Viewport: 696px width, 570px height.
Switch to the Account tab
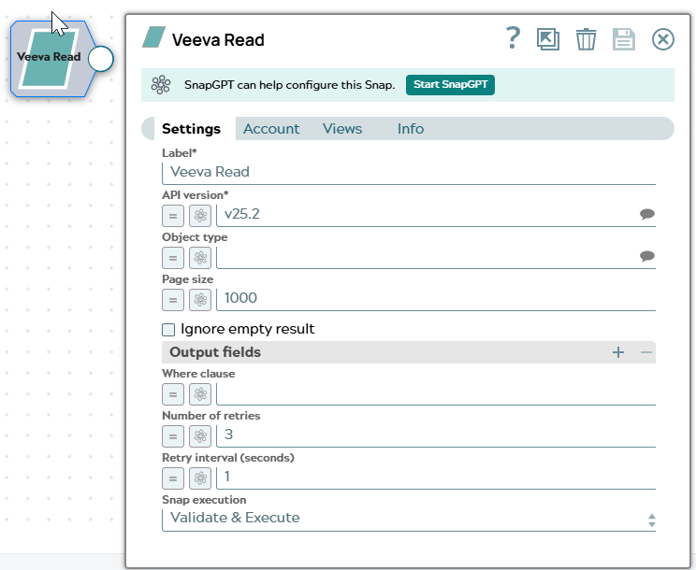click(x=271, y=129)
